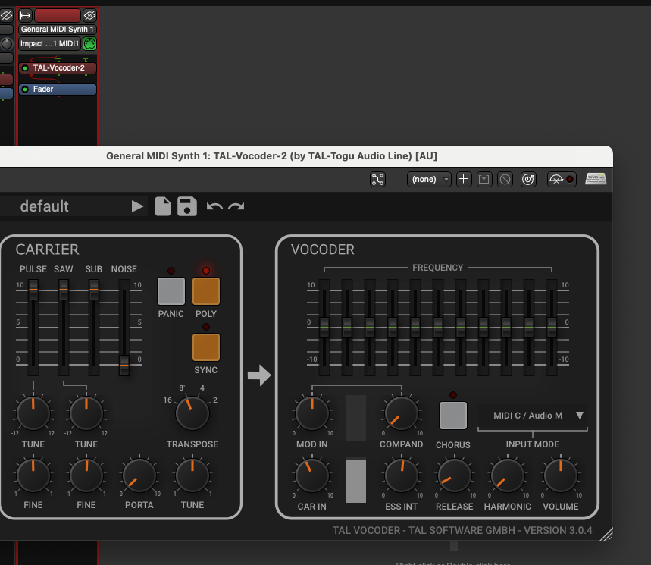Hide the General MIDI Synth 1 mixer strip

tap(89, 16)
